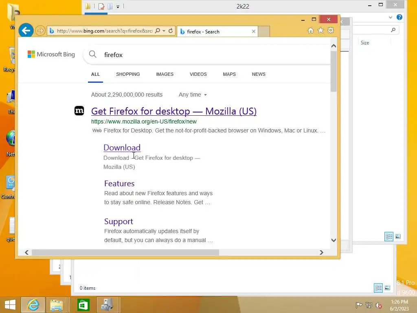Click the address bar URL field
The height and width of the screenshot is (313, 417).
click(x=105, y=31)
